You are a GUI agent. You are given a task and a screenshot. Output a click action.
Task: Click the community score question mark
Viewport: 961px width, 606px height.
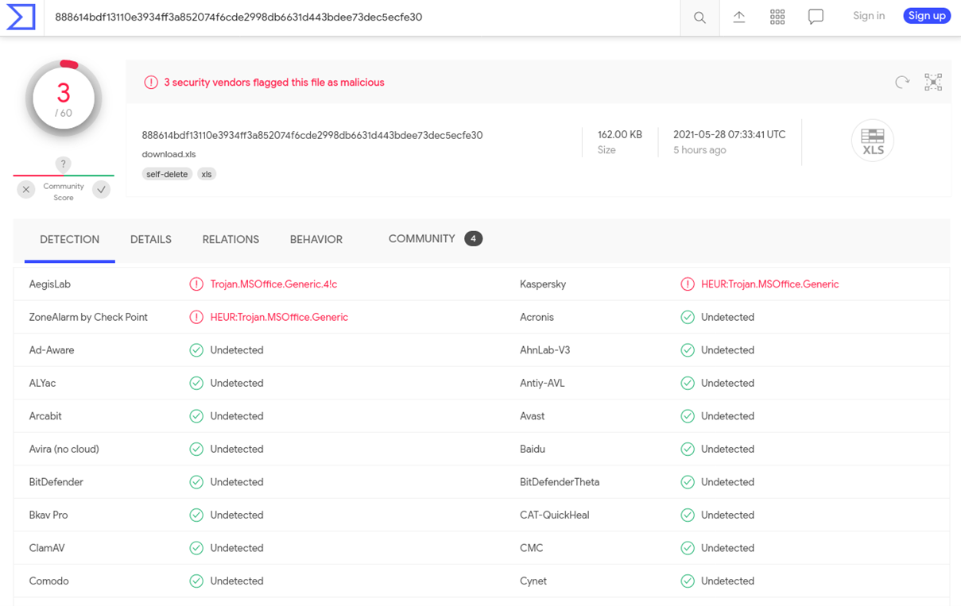64,164
